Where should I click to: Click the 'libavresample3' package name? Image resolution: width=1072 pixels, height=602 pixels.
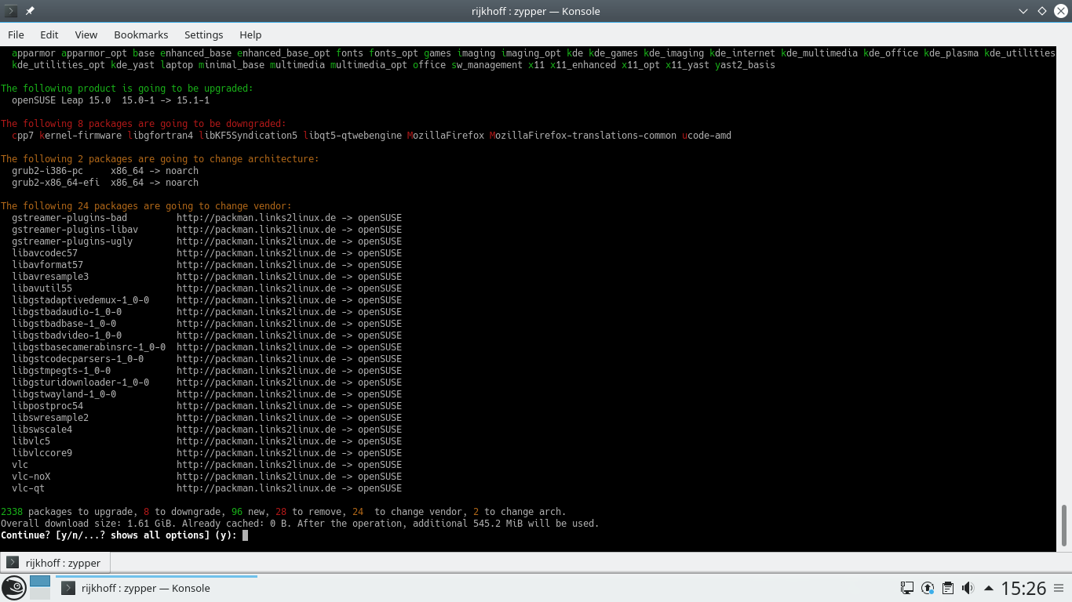(x=50, y=277)
